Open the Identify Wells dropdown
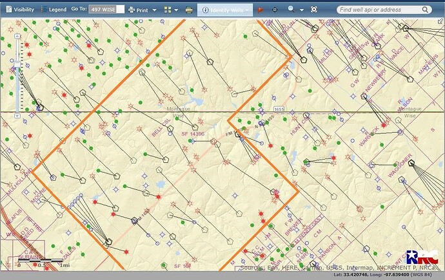Image resolution: width=445 pixels, height=280 pixels. 224,10
